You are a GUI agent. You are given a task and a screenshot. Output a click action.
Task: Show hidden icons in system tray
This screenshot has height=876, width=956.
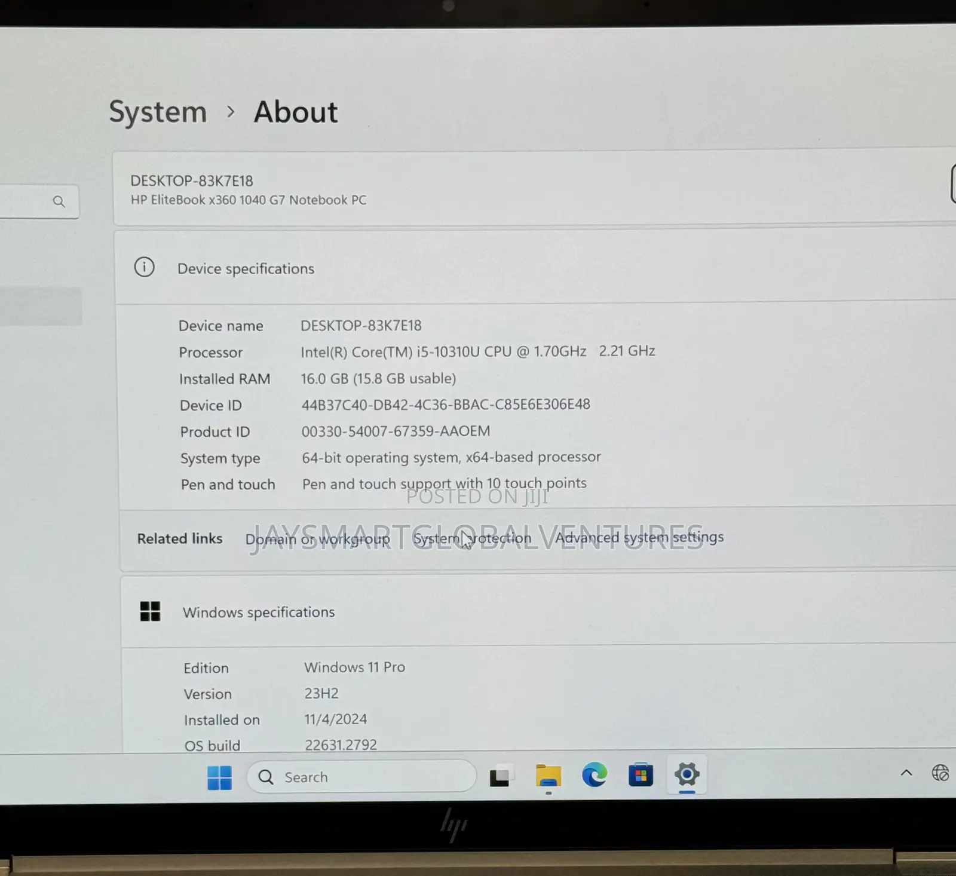pyautogui.click(x=906, y=773)
